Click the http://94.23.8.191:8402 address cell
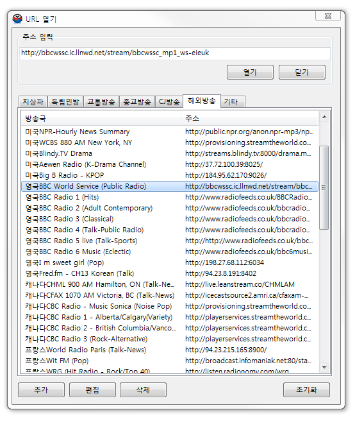The width and height of the screenshot is (355, 428). [x=220, y=274]
